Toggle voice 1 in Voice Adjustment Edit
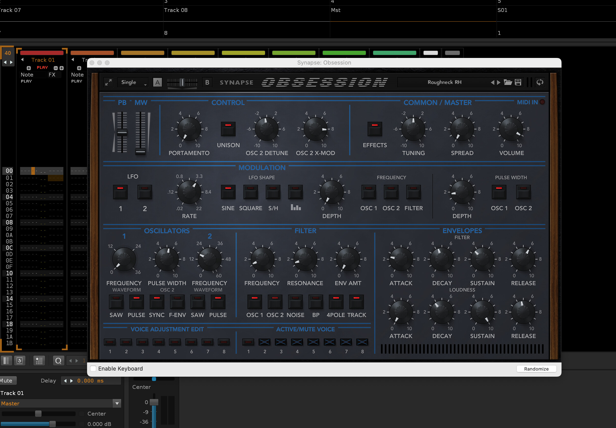 point(109,342)
